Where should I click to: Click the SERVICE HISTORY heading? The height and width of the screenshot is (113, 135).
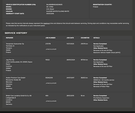(16, 33)
